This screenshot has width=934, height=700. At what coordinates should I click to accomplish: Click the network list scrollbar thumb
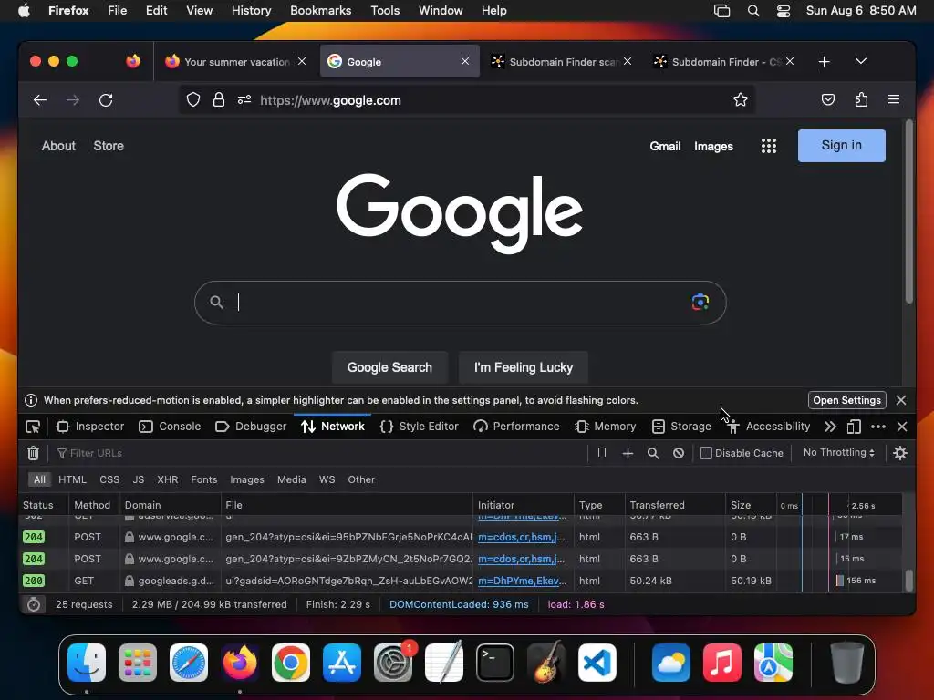[x=909, y=581]
